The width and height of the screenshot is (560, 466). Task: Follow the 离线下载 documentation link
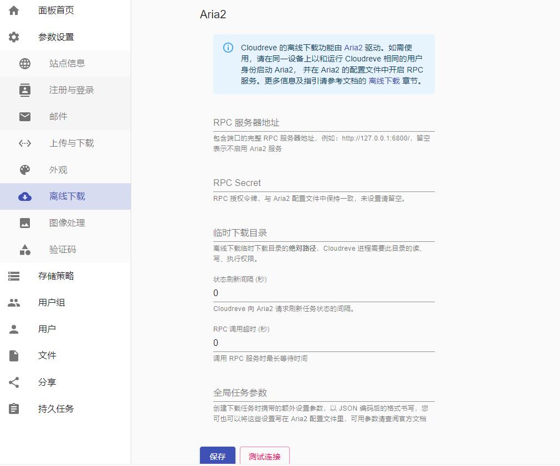point(384,81)
